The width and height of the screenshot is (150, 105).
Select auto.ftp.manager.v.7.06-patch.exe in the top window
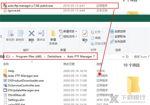click(x=30, y=6)
